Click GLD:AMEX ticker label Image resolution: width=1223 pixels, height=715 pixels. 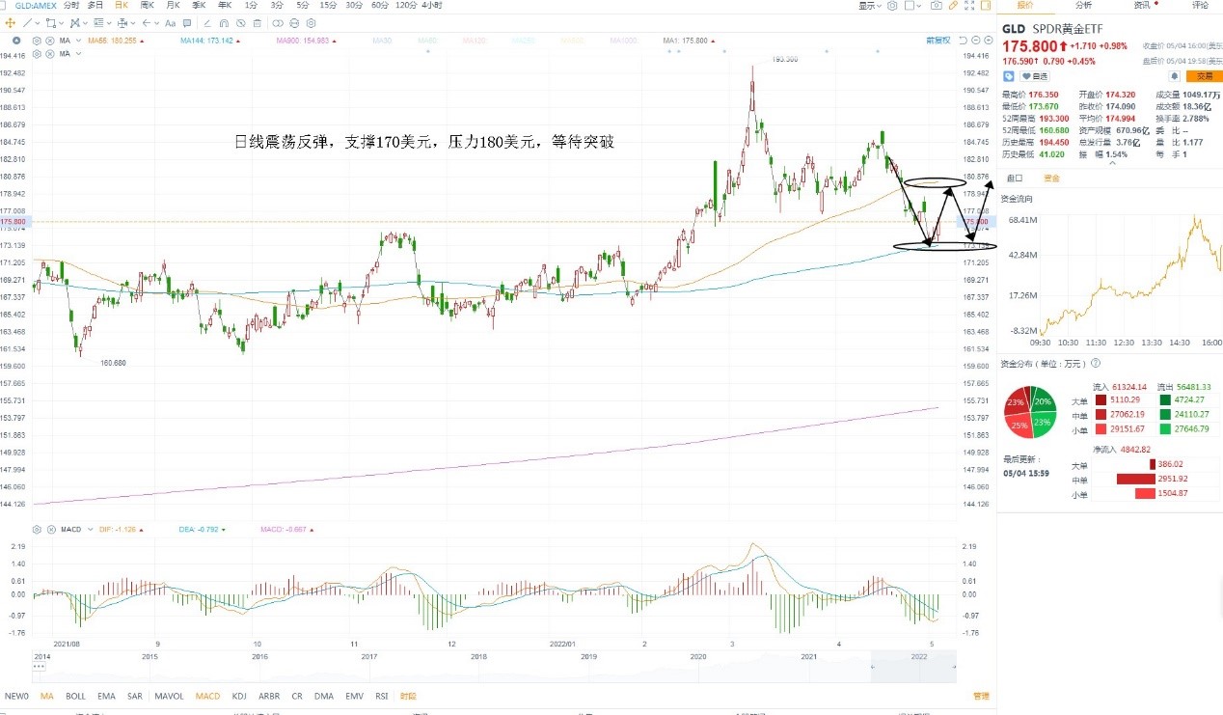point(35,5)
